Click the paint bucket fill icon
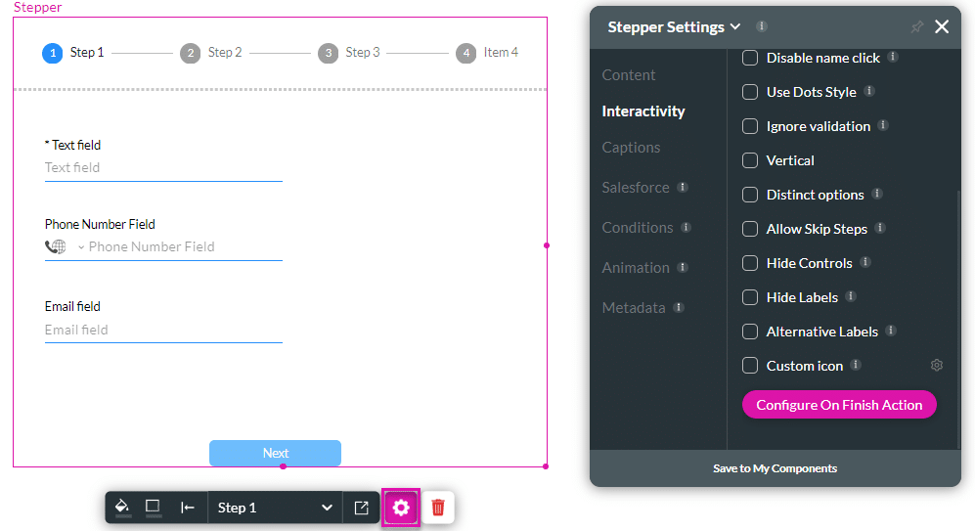This screenshot has width=975, height=531. [122, 508]
